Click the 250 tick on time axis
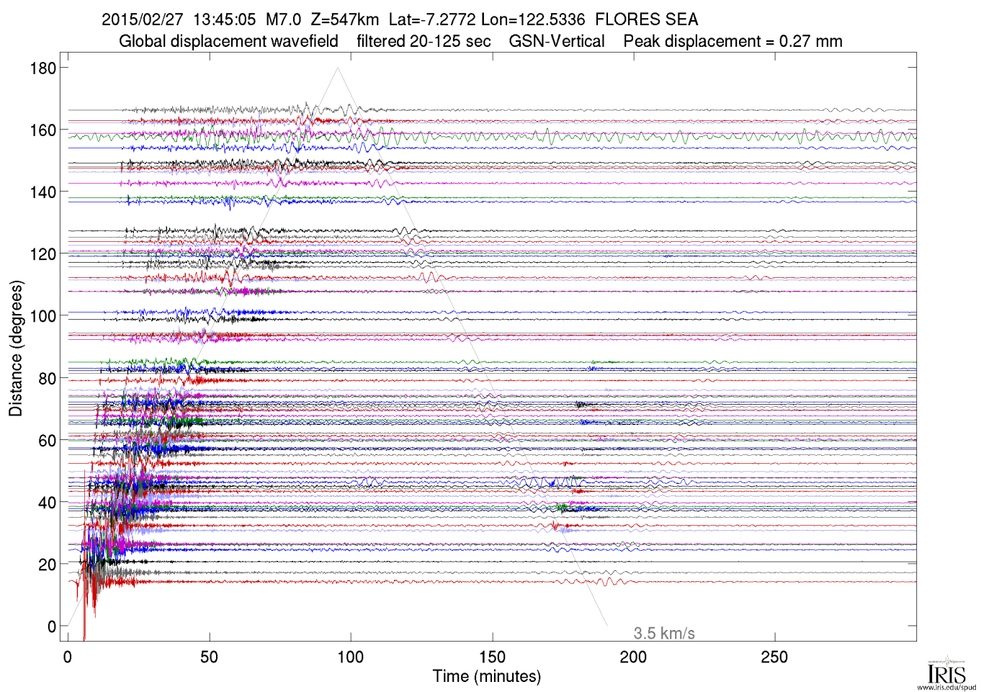 [x=774, y=657]
